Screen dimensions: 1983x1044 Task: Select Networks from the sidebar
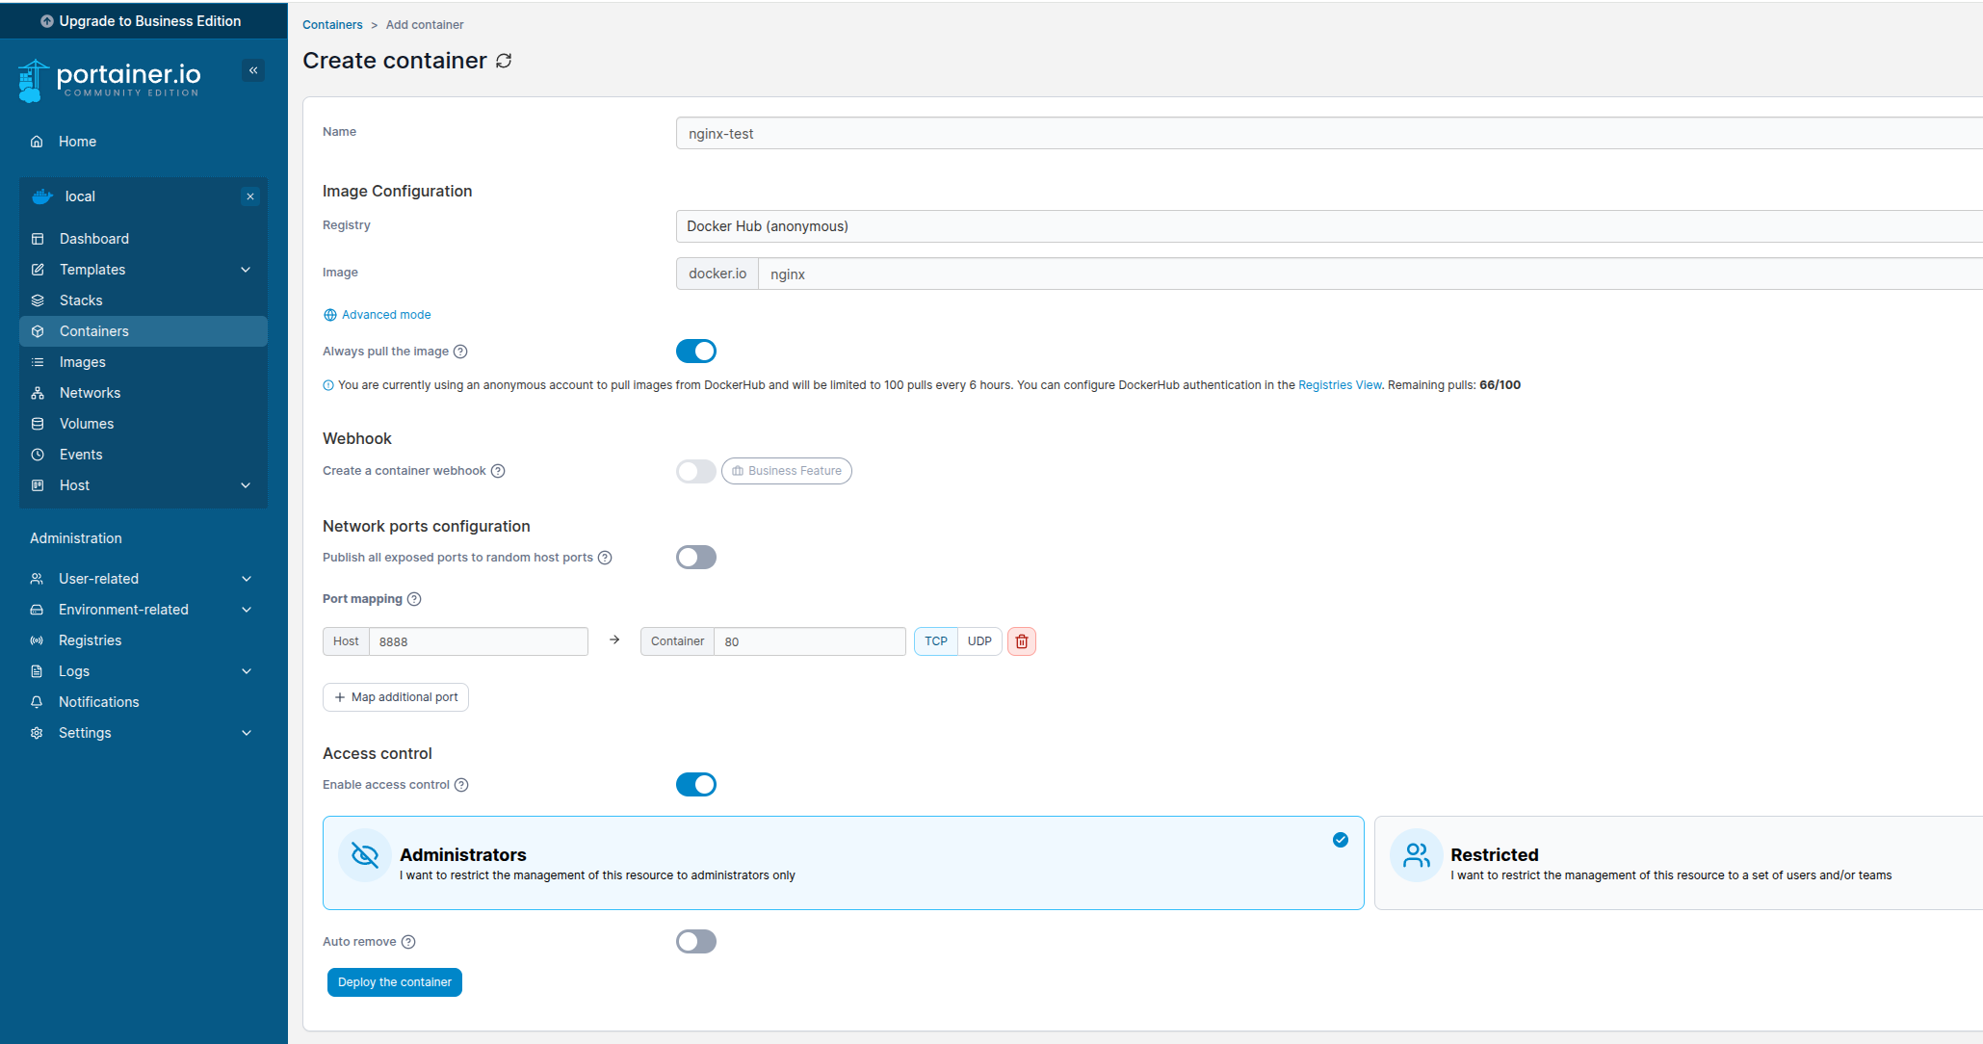click(x=90, y=392)
